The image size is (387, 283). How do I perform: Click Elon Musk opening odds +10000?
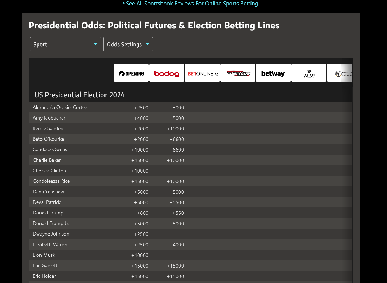click(140, 255)
